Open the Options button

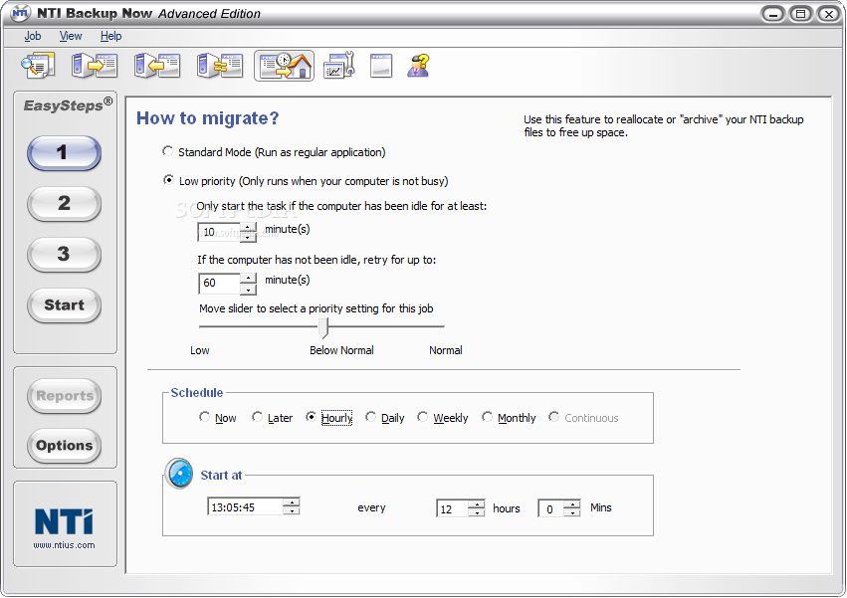[64, 446]
